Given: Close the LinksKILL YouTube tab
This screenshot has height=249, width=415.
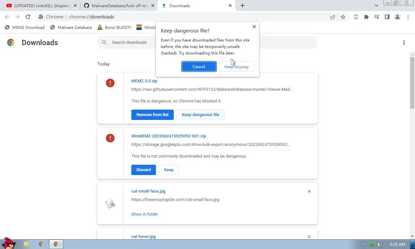Looking at the screenshot, I should (75, 6).
